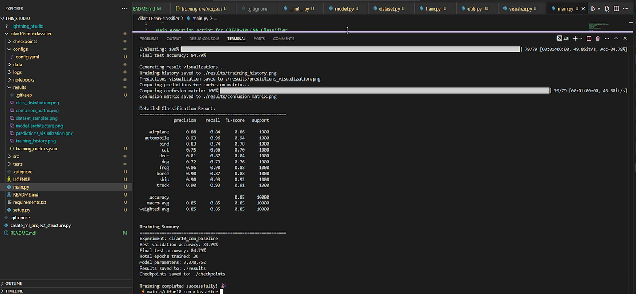Create a new terminal with plus icon
Image resolution: width=636 pixels, height=294 pixels.
pyautogui.click(x=575, y=38)
